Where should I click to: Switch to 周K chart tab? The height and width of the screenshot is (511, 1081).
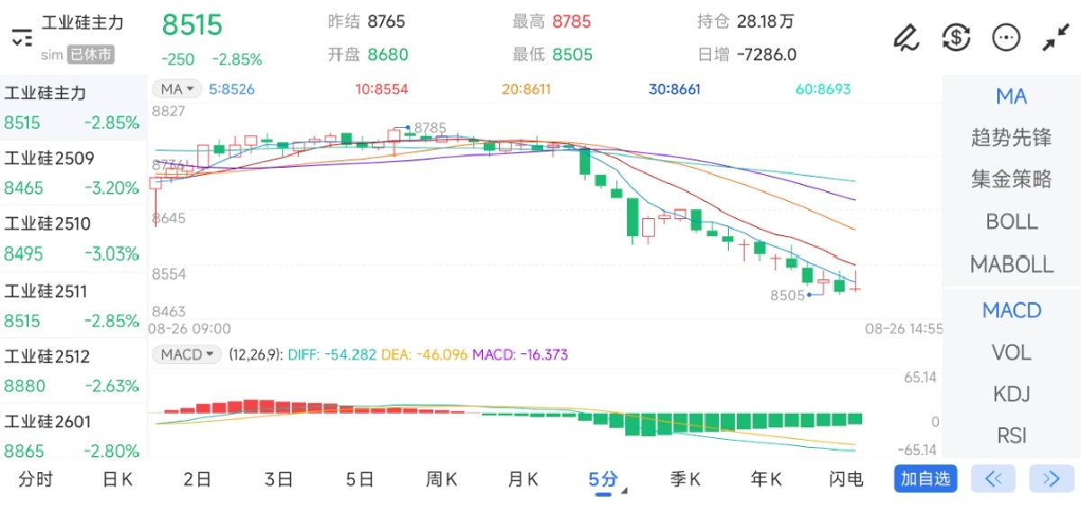point(441,479)
